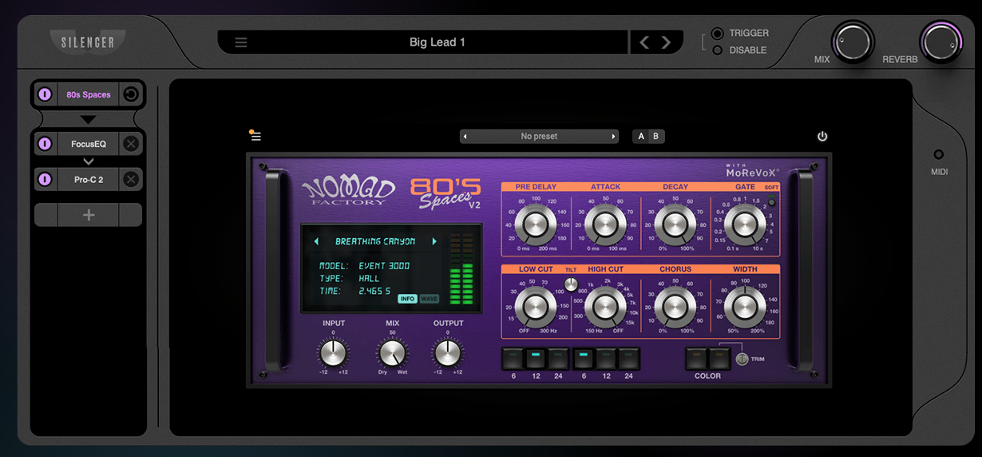This screenshot has height=457, width=982.
Task: Click the plugin power icon
Action: tap(822, 137)
